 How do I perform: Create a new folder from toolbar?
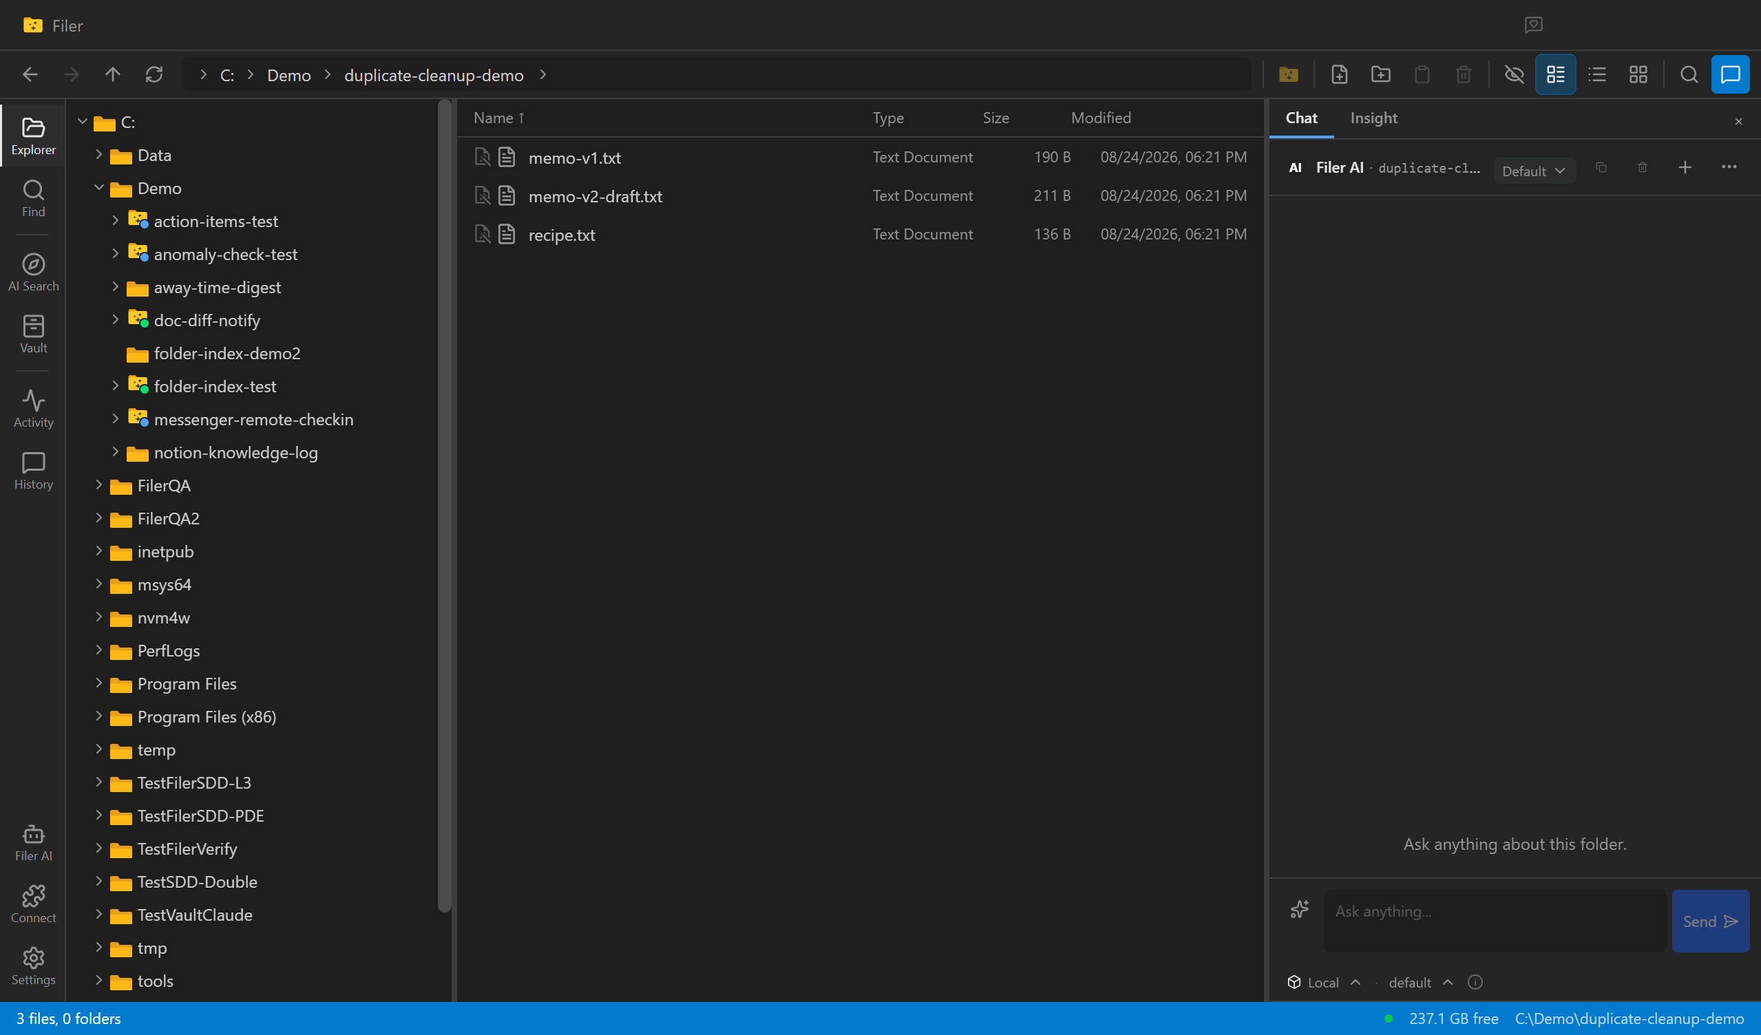click(x=1381, y=75)
